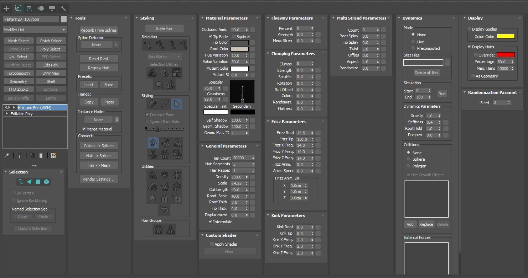Select Guides sub-object icon in Selection rollout
This screenshot has height=278, width=528.
(21, 182)
